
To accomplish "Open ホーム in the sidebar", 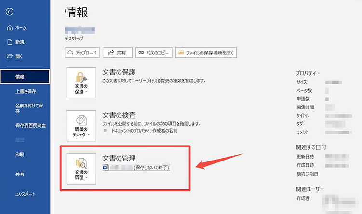I will [x=16, y=28].
